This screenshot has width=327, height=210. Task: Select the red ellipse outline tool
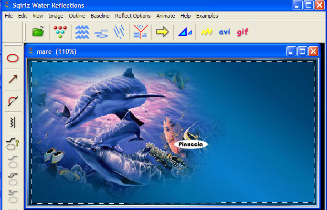tap(12, 58)
